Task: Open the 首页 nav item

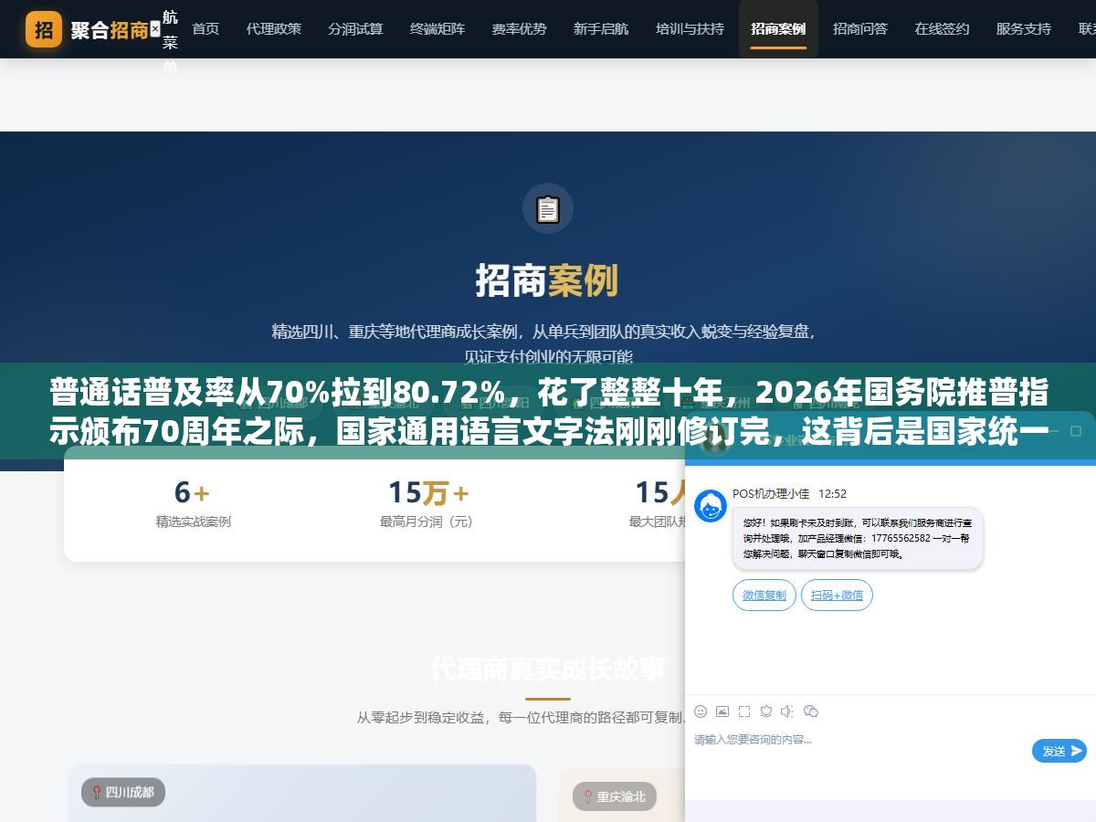Action: (205, 29)
